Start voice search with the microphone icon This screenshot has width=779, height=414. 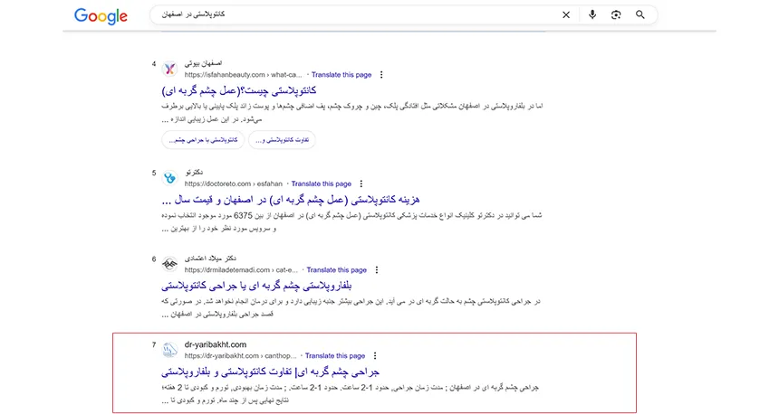pyautogui.click(x=592, y=15)
